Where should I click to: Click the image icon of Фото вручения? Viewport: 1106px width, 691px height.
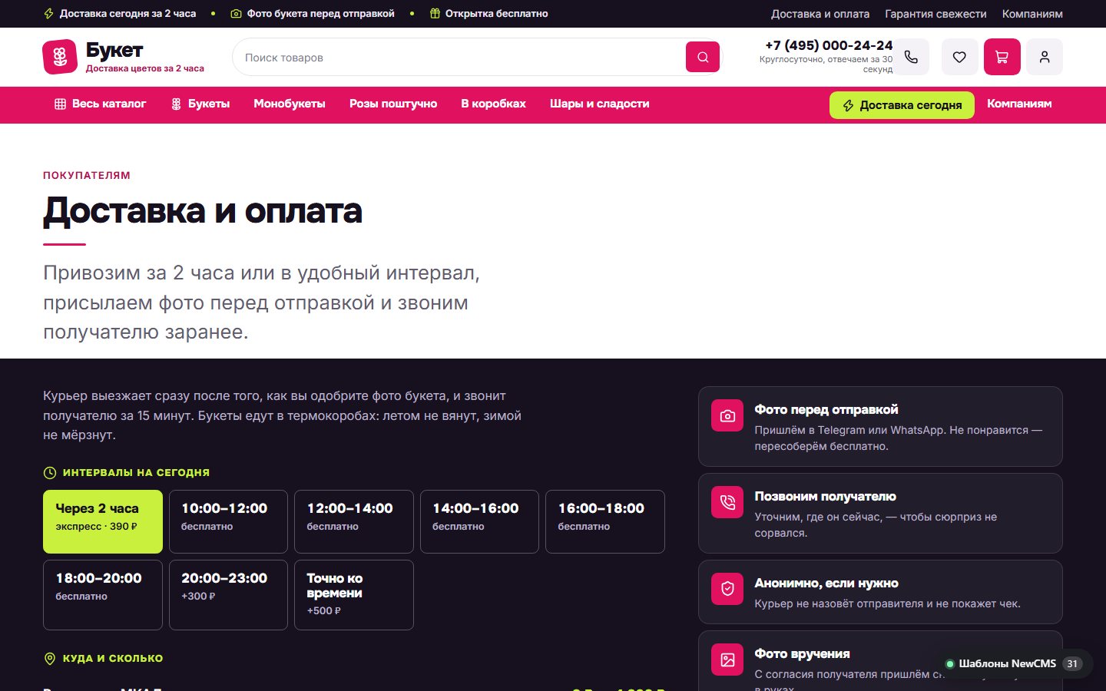tap(727, 660)
